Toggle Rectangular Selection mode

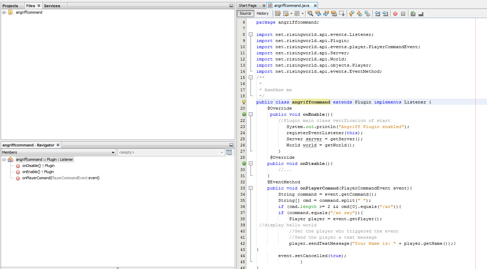tap(342, 14)
